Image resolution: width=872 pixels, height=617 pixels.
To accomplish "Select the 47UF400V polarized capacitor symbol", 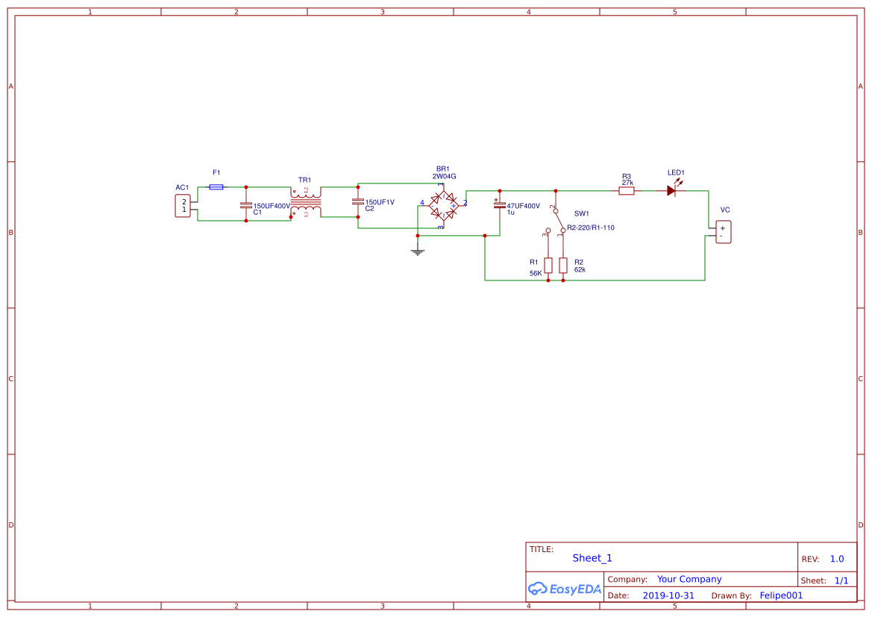I will [x=499, y=204].
